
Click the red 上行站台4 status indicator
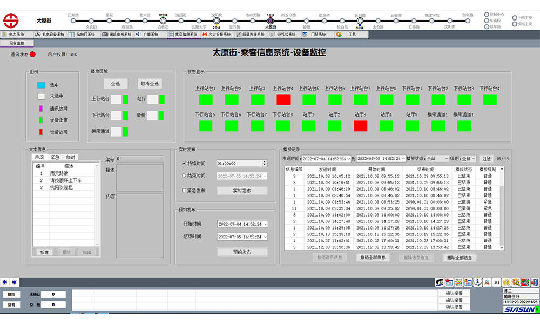pos(283,99)
